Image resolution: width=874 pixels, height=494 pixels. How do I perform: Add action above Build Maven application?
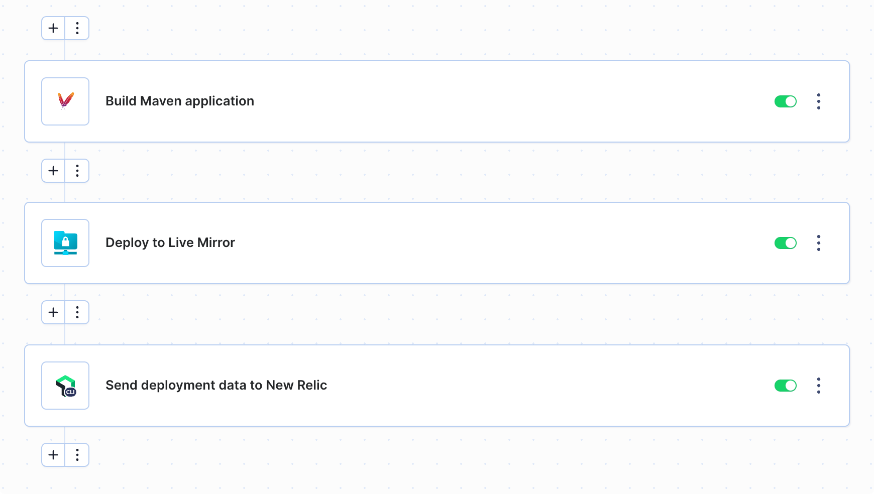pyautogui.click(x=53, y=28)
